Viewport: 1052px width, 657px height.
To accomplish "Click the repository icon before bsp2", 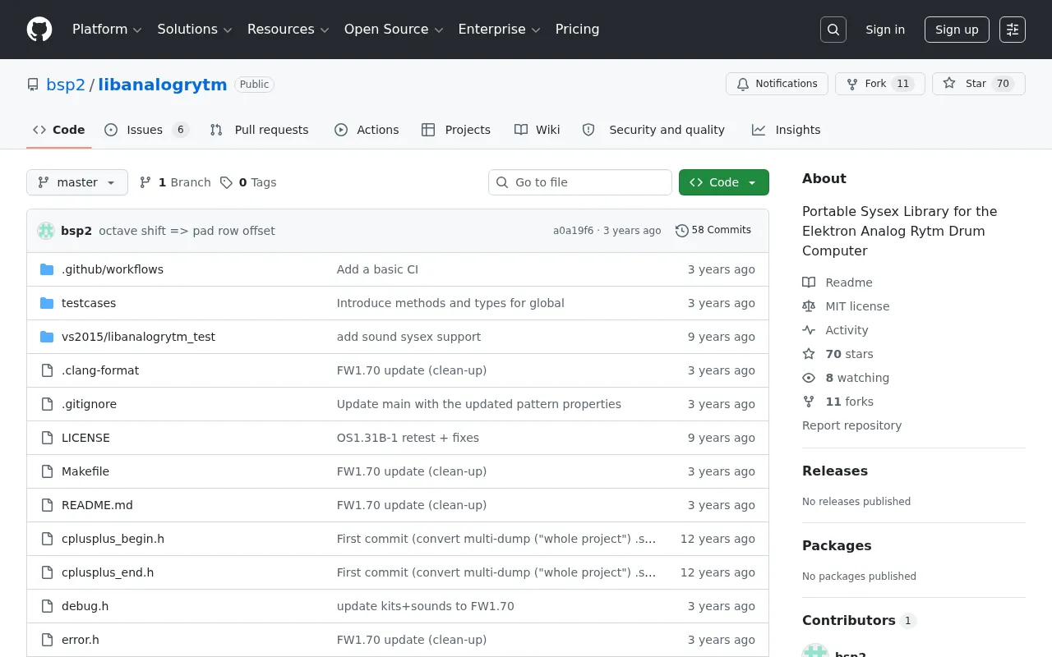I will pos(33,85).
